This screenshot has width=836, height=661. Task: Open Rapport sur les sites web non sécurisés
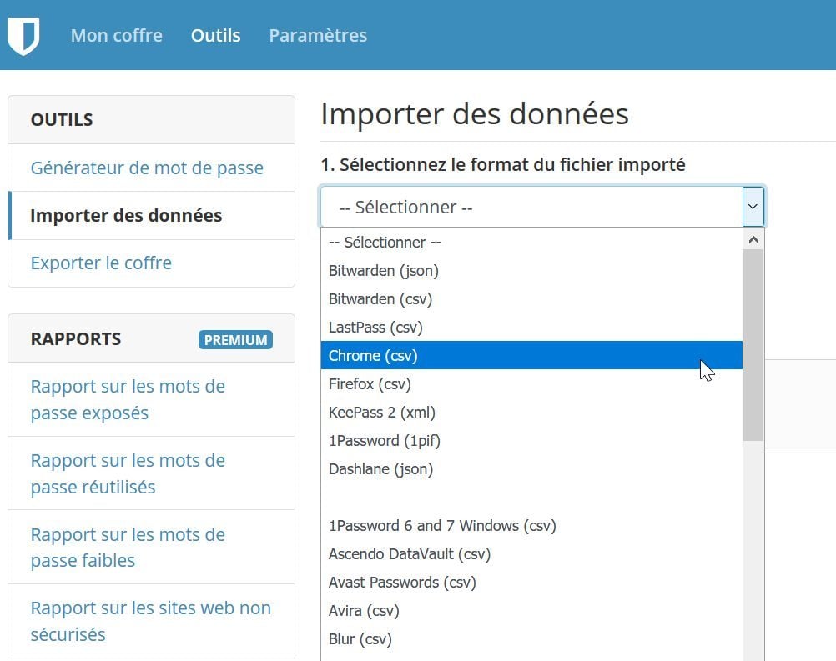(151, 621)
